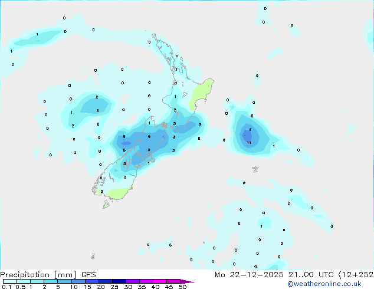Select the 40–45 mm magenta legend swatch
This screenshot has width=374, height=289.
[160, 281]
